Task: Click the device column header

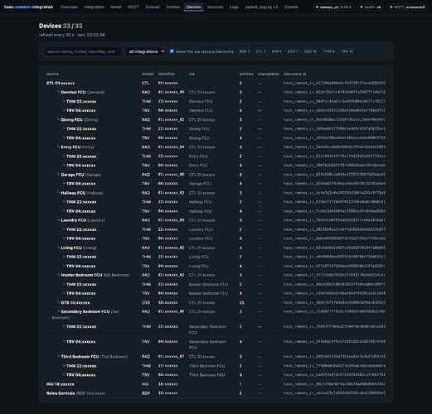Action: click(52, 74)
